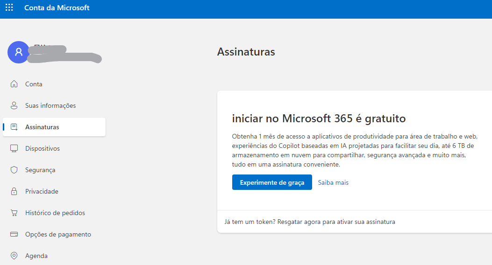The width and height of the screenshot is (492, 265).
Task: Click the shopping cart icon in sidebar
Action: point(14,213)
